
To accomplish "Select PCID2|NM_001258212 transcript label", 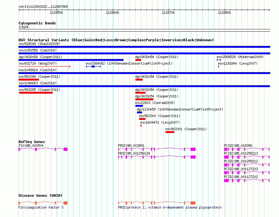I will point(241,161).
